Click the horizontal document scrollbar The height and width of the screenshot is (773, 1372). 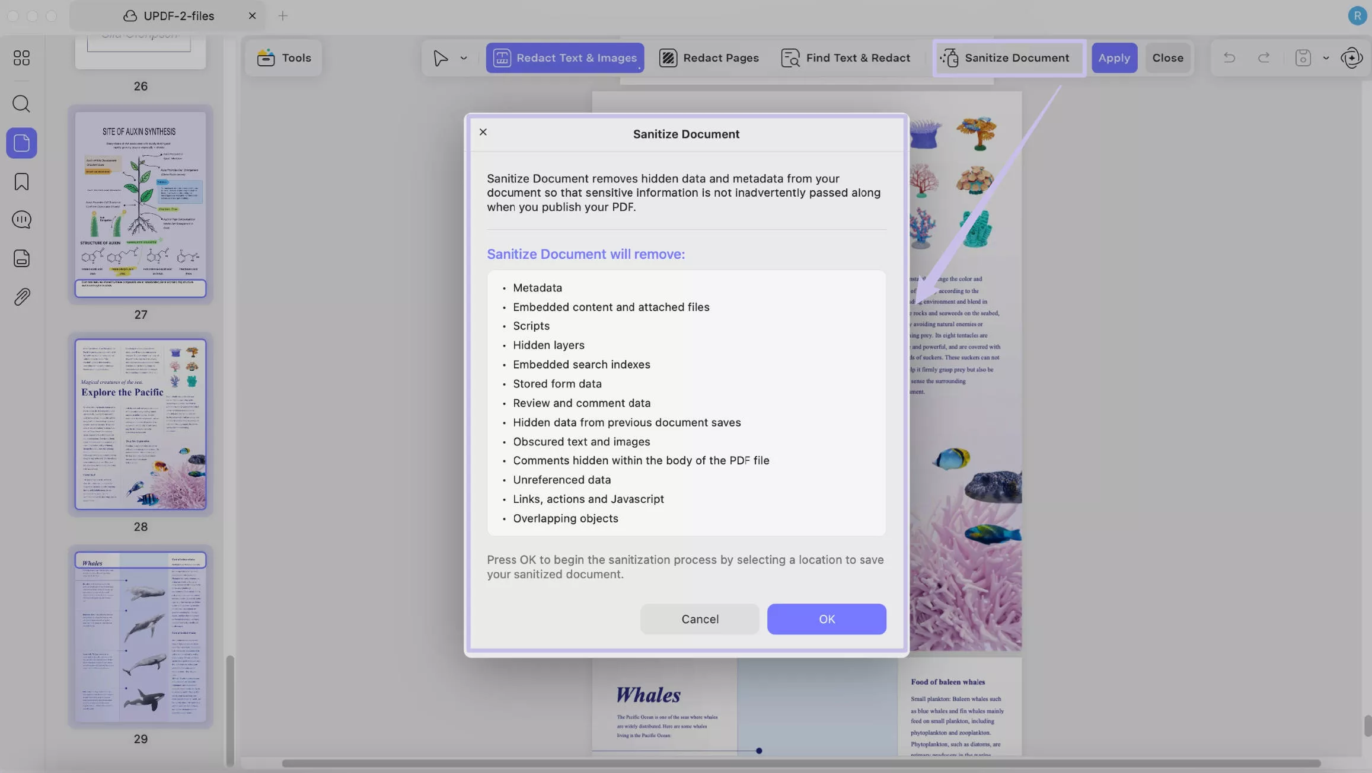800,763
